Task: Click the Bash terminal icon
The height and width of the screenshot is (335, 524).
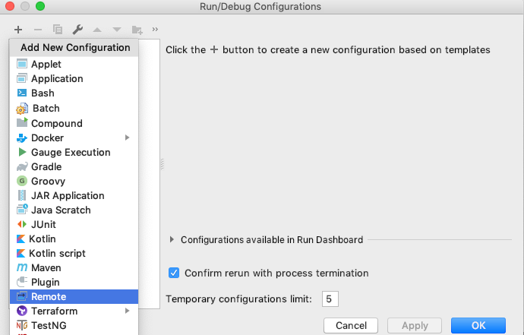Action: (22, 93)
